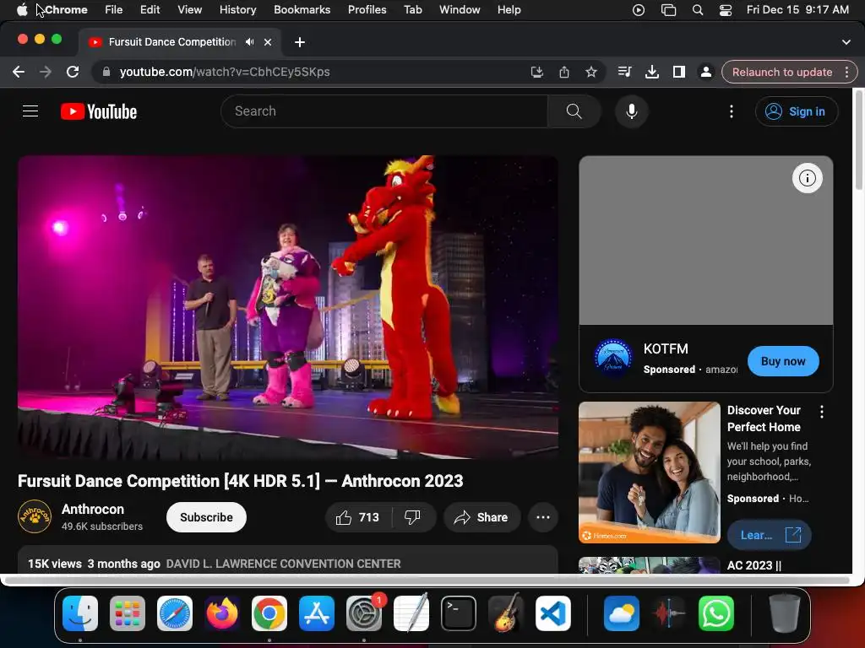Click the date and time clock

pos(797,10)
